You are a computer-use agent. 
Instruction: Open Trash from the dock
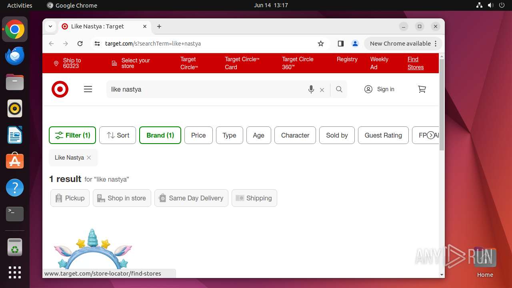15,248
